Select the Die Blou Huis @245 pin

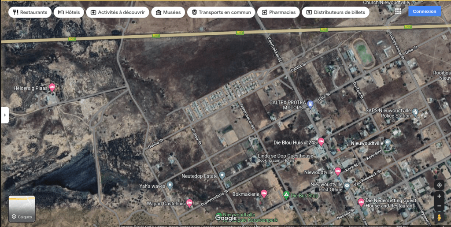[321, 141]
